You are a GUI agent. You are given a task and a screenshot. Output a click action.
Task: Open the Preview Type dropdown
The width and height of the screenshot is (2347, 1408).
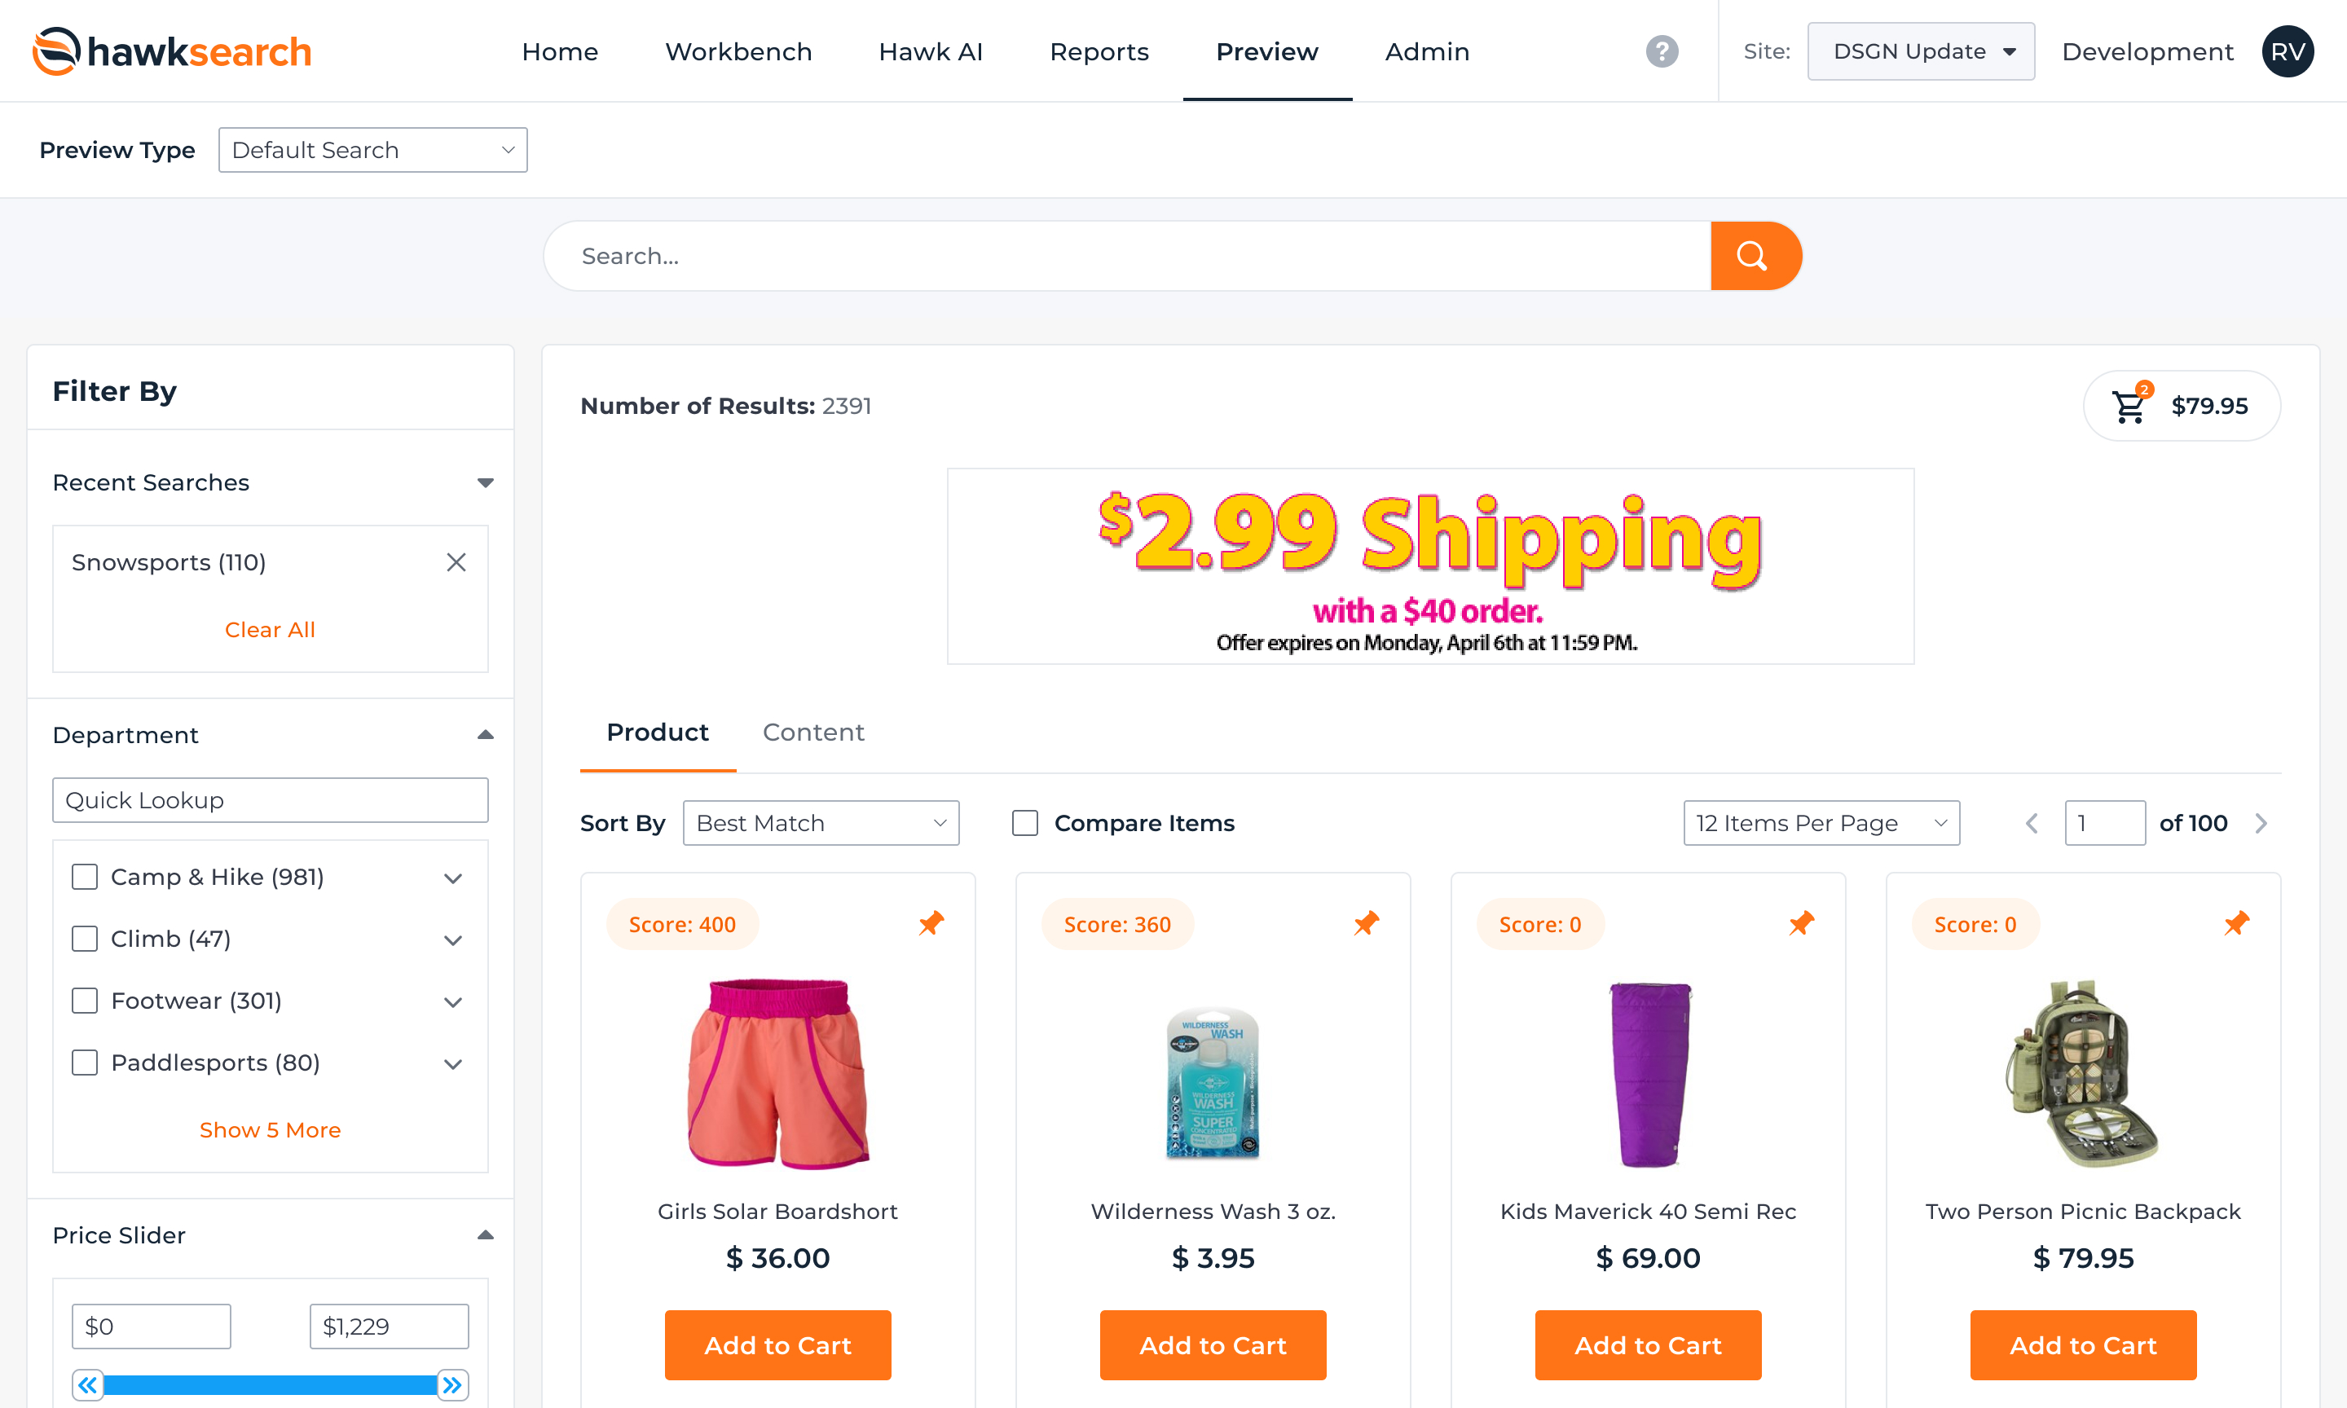[372, 150]
